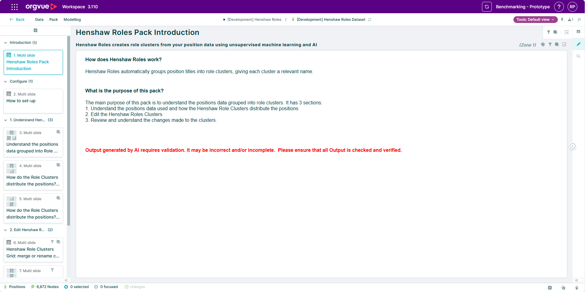Click the trash delete icon in status bar
Screen dimensions: 585x292
tap(577, 287)
